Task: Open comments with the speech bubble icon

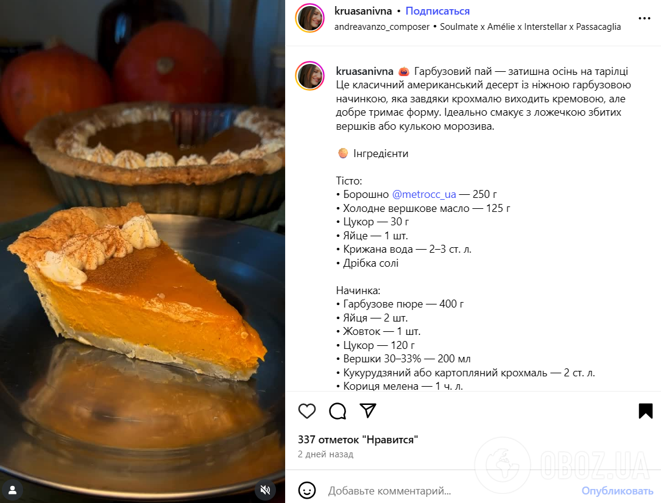Action: pyautogui.click(x=338, y=410)
